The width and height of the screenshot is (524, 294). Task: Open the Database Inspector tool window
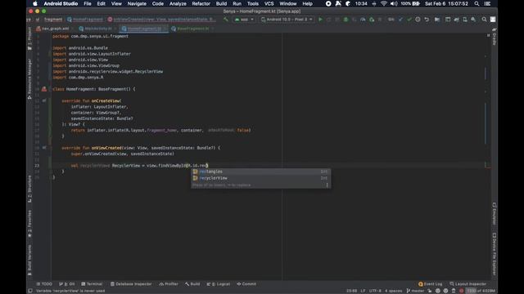pyautogui.click(x=131, y=284)
